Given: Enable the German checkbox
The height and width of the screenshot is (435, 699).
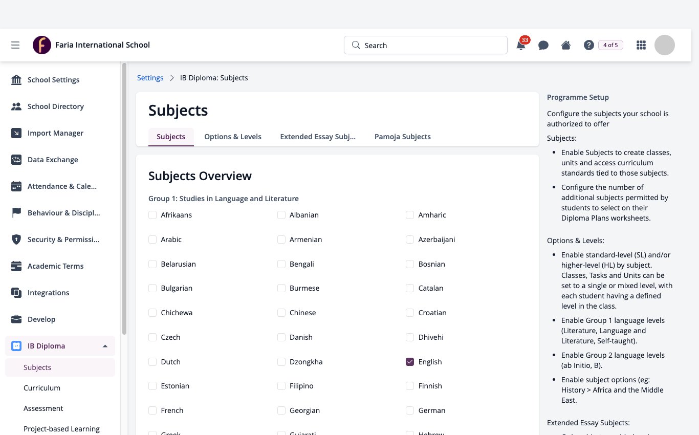Looking at the screenshot, I should [x=410, y=410].
